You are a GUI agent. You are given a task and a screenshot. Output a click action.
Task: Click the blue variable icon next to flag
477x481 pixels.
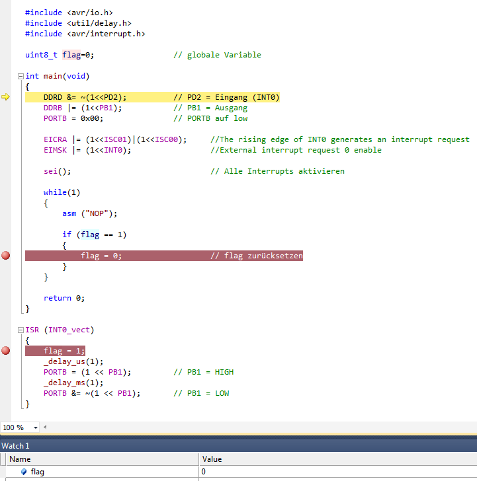24,472
